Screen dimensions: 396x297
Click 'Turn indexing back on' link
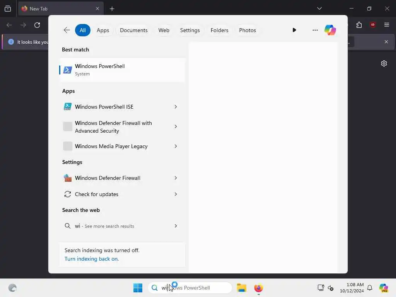[91, 259]
